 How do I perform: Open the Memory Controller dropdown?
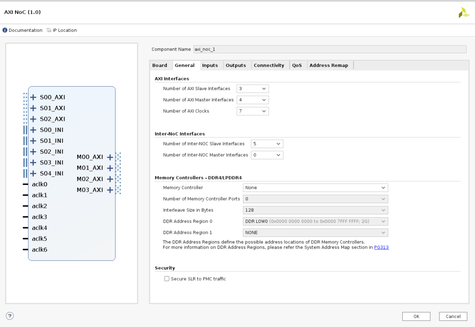click(x=315, y=188)
